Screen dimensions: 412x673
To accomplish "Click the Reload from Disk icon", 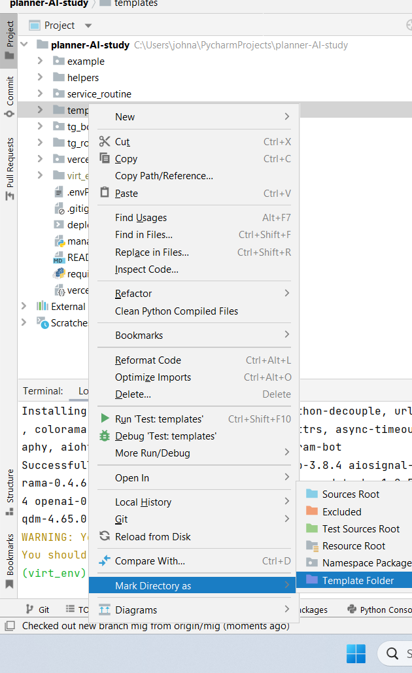I will tap(104, 536).
